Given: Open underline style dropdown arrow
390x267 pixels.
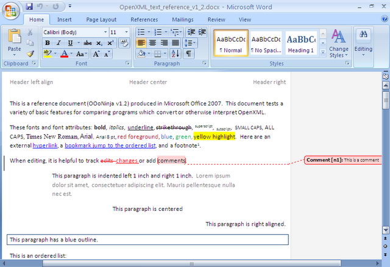Looking at the screenshot, I should pyautogui.click(x=79, y=43).
